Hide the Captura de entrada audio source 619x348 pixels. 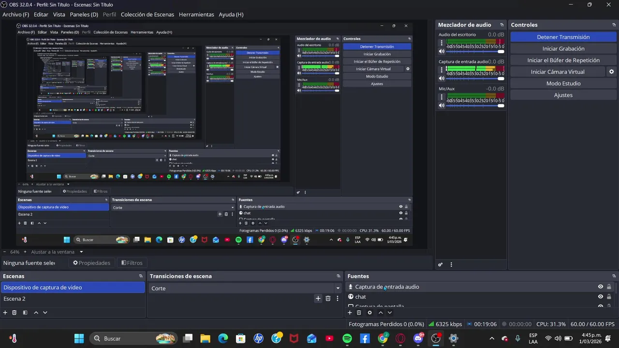601,287
